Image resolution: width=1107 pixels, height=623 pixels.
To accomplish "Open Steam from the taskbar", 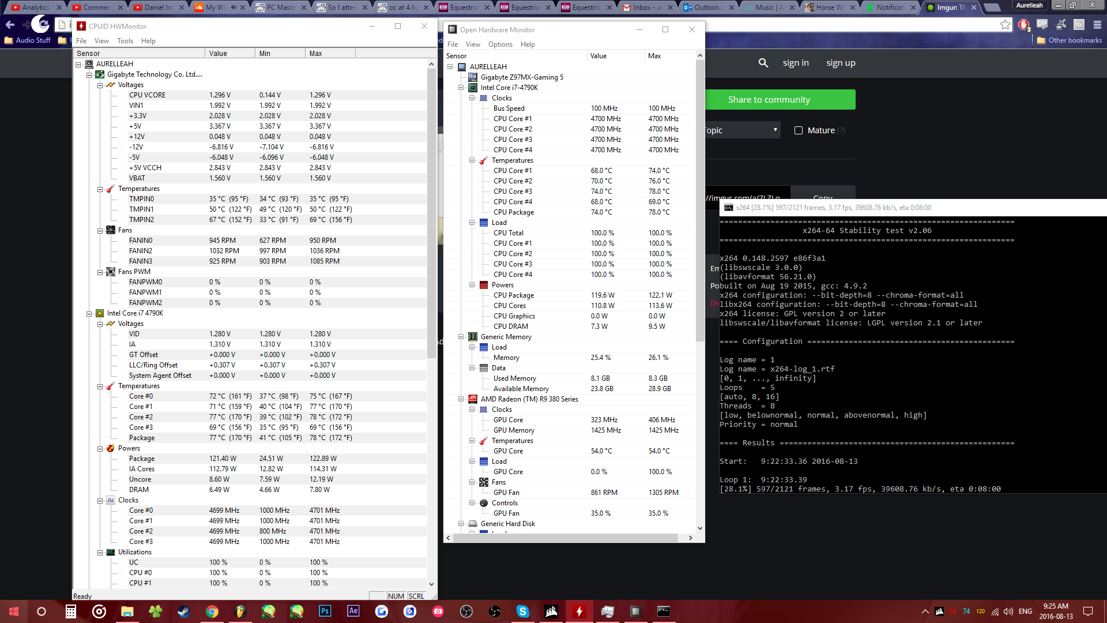I will pos(183,611).
